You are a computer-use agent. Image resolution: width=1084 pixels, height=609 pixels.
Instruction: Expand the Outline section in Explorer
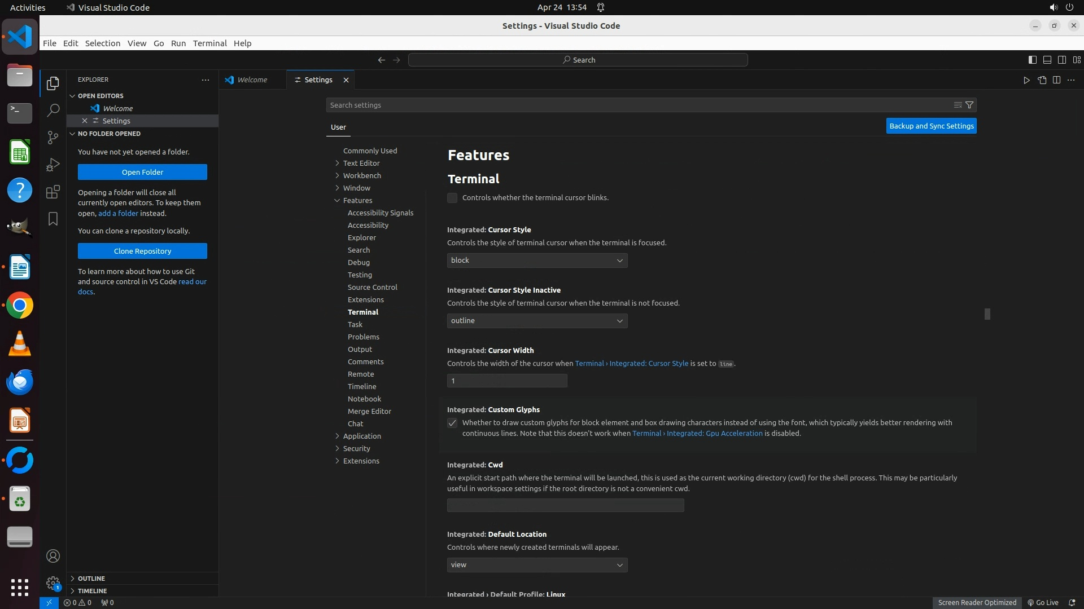pyautogui.click(x=91, y=579)
